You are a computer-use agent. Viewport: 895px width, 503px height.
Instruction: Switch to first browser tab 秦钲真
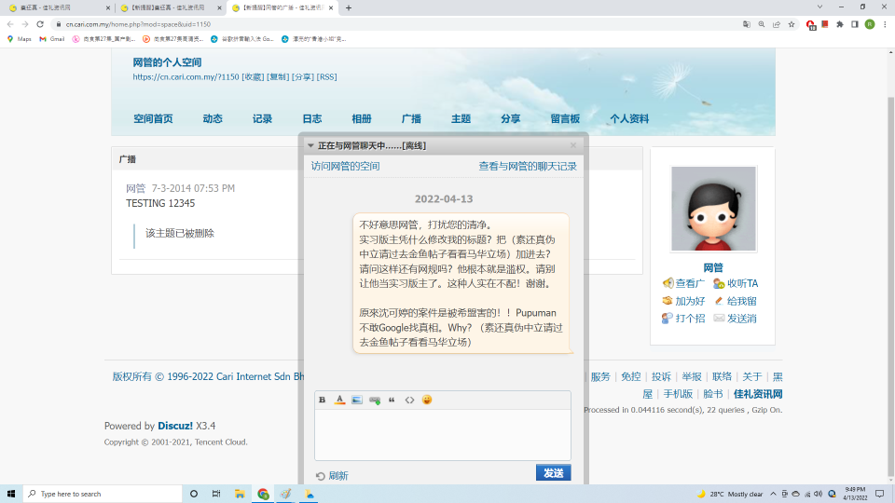point(59,8)
